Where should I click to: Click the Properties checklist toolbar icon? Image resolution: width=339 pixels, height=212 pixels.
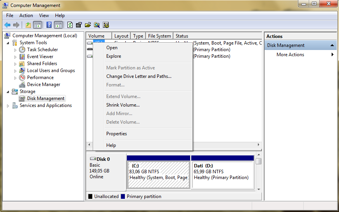[x=79, y=25]
